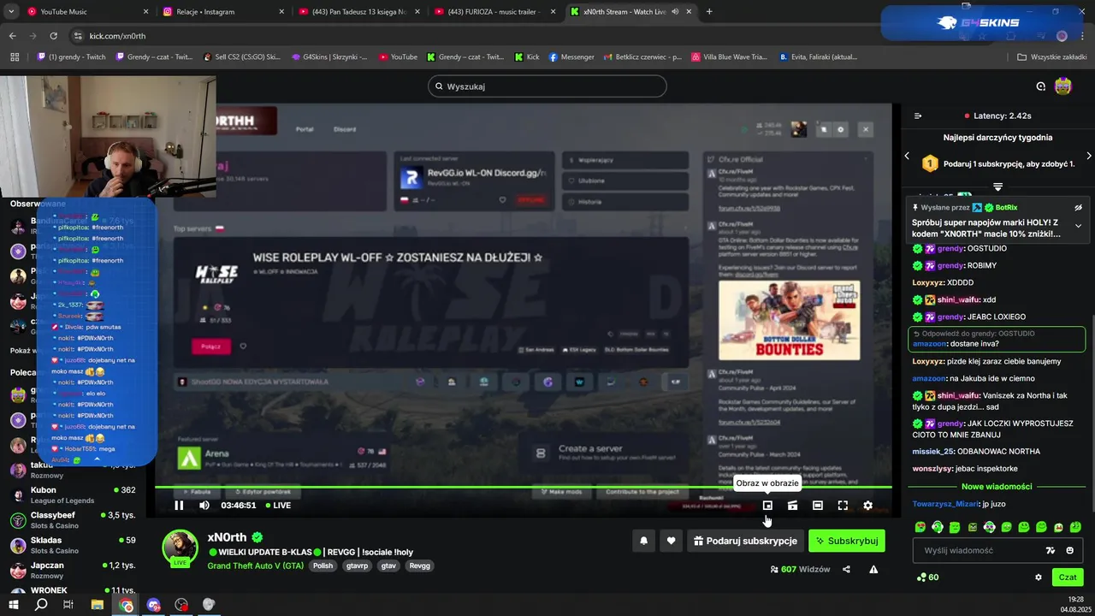The height and width of the screenshot is (616, 1095).
Task: Follow xN0rth with the heart button
Action: pyautogui.click(x=671, y=541)
